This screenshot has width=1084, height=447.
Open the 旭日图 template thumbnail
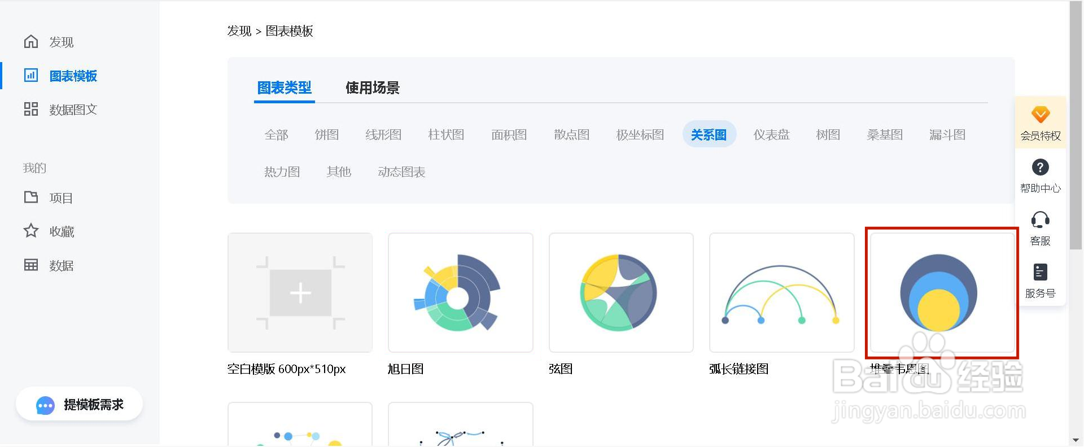tap(461, 292)
